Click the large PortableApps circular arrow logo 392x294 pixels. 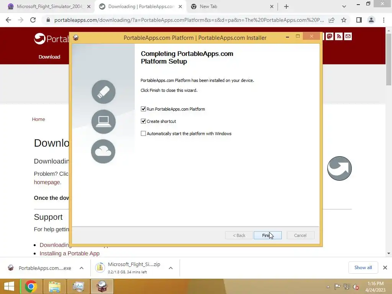coord(340,168)
